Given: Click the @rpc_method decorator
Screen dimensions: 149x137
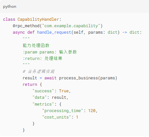Looking at the screenshot, I should (26, 26).
